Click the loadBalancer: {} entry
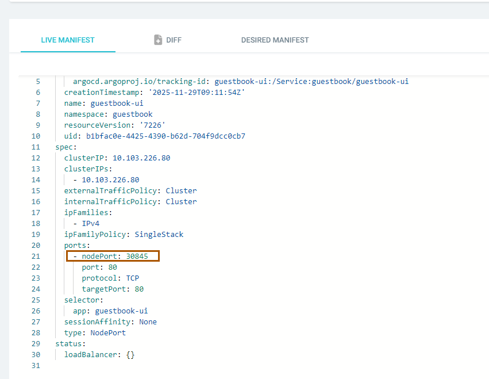Image resolution: width=489 pixels, height=379 pixels. 99,355
